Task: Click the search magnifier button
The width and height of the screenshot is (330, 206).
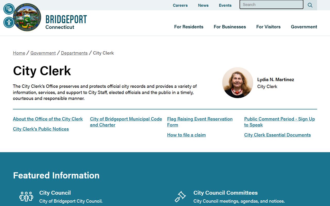Action: pyautogui.click(x=310, y=5)
